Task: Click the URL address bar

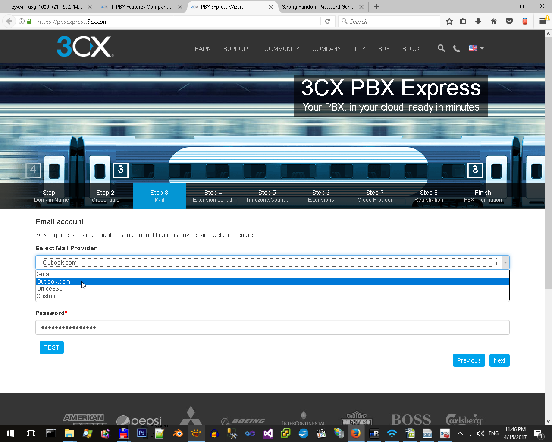Action: click(x=177, y=21)
